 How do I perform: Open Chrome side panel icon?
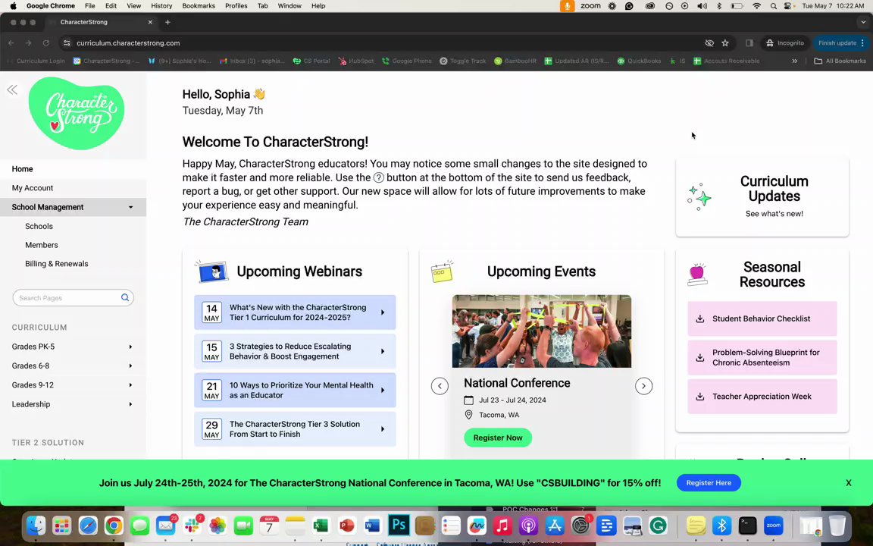(749, 43)
